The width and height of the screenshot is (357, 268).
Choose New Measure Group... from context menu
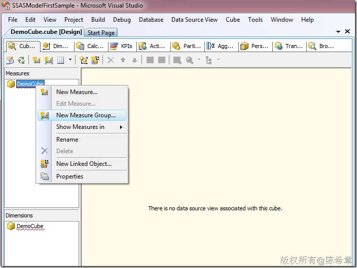82,115
